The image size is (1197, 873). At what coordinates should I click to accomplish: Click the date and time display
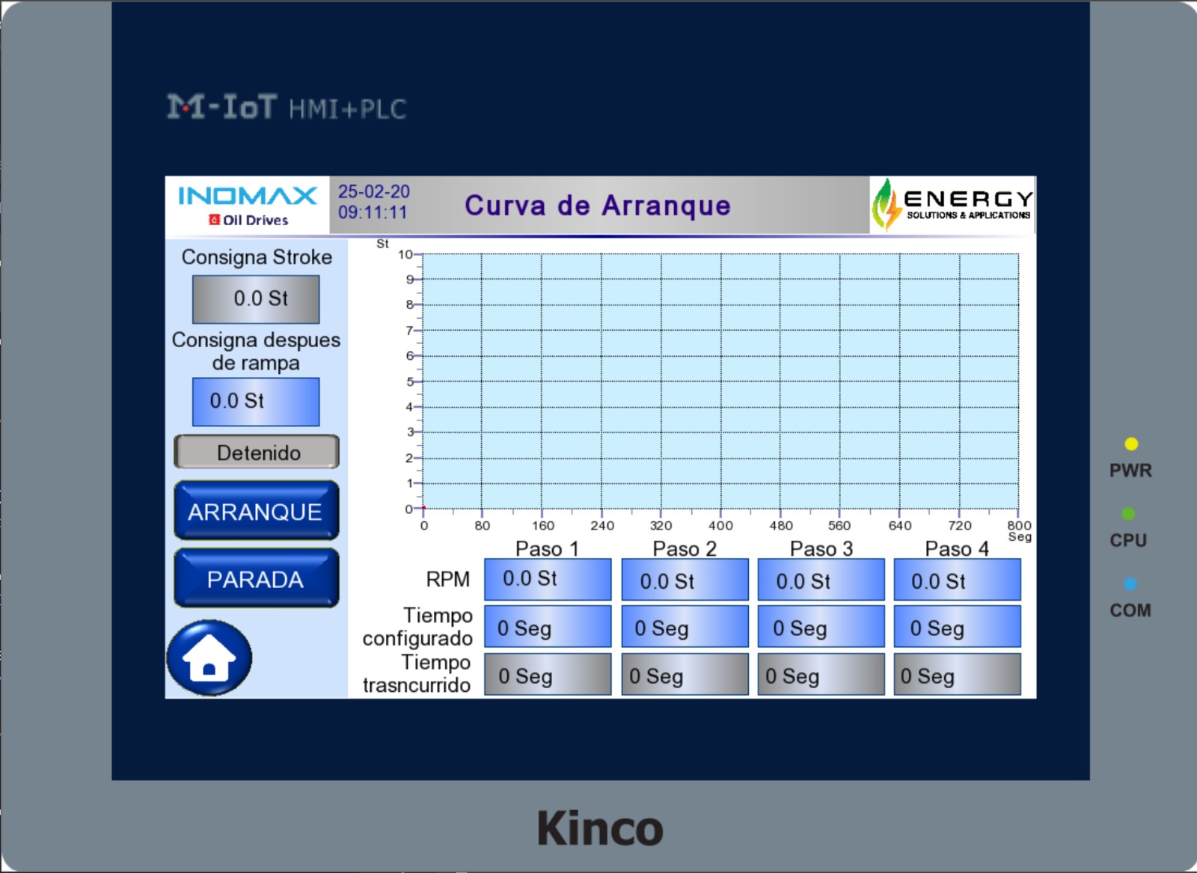[x=373, y=202]
